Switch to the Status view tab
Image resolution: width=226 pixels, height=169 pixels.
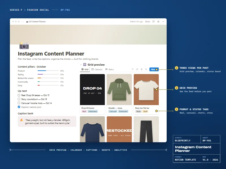(110, 69)
